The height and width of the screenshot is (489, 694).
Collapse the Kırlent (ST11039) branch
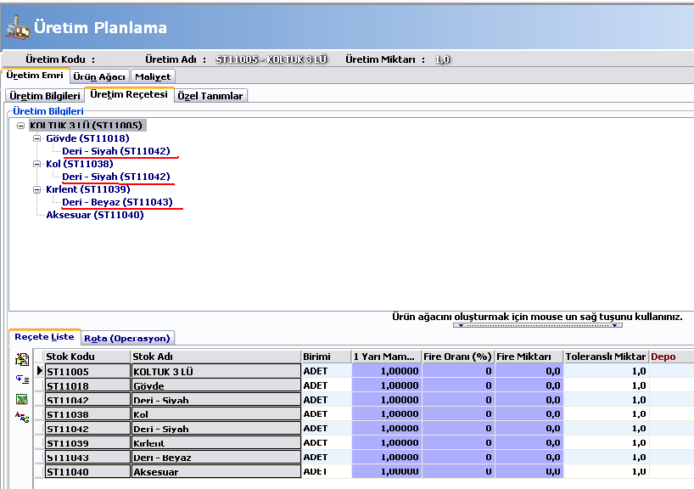pyautogui.click(x=37, y=189)
